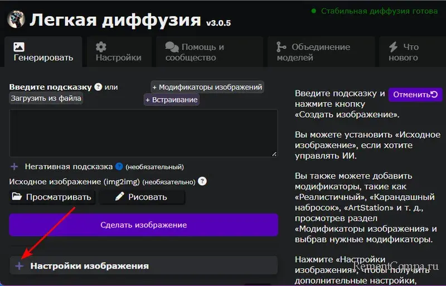Open the '+ Встраивание' embeddings picker
The height and width of the screenshot is (286, 446).
(171, 100)
